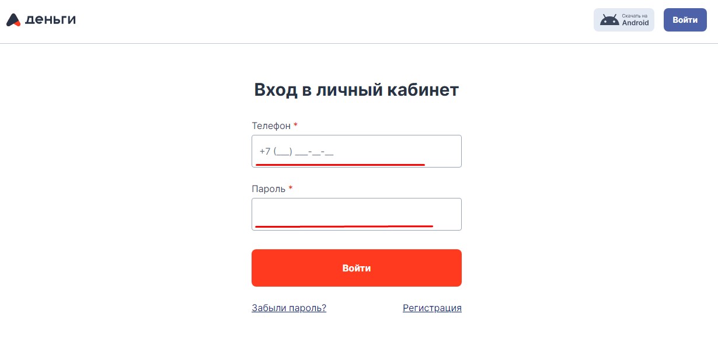Click the "Телефон" field label
The height and width of the screenshot is (338, 718).
(x=271, y=126)
